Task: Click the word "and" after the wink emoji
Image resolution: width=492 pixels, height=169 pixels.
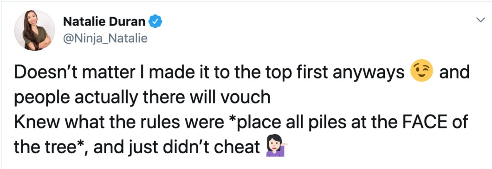Action: click(x=454, y=73)
